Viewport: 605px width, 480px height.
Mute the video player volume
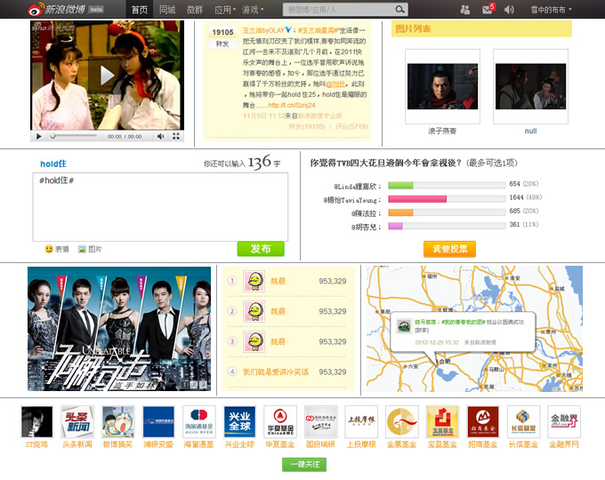(160, 136)
